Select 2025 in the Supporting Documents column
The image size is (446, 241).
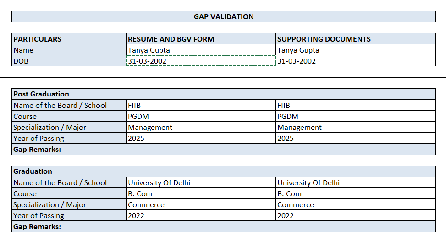click(355, 139)
